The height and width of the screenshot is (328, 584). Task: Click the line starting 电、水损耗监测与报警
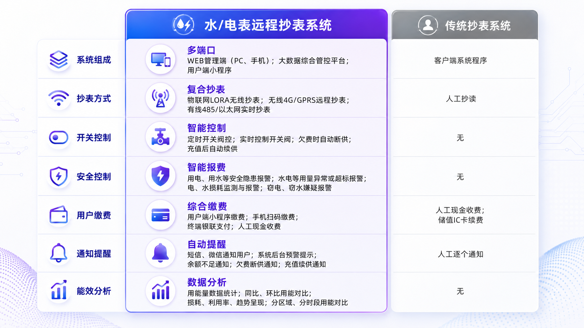coord(260,188)
